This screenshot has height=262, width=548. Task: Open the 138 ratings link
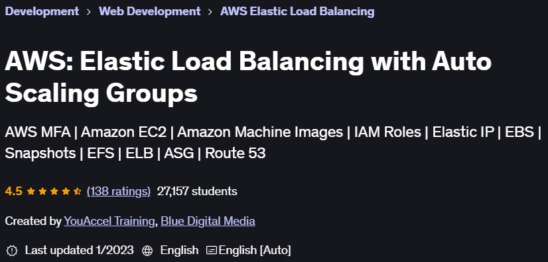119,191
